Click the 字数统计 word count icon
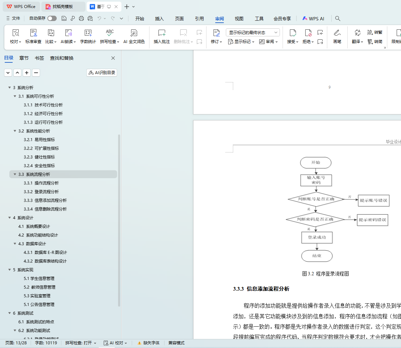 pyautogui.click(x=88, y=33)
